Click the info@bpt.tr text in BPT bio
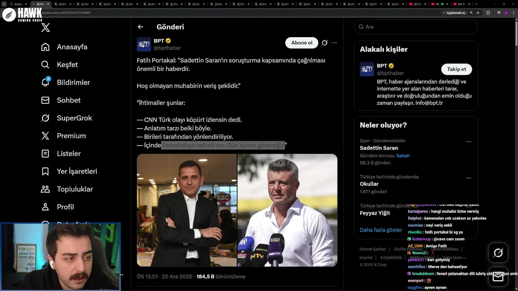This screenshot has width=518, height=291. [429, 103]
